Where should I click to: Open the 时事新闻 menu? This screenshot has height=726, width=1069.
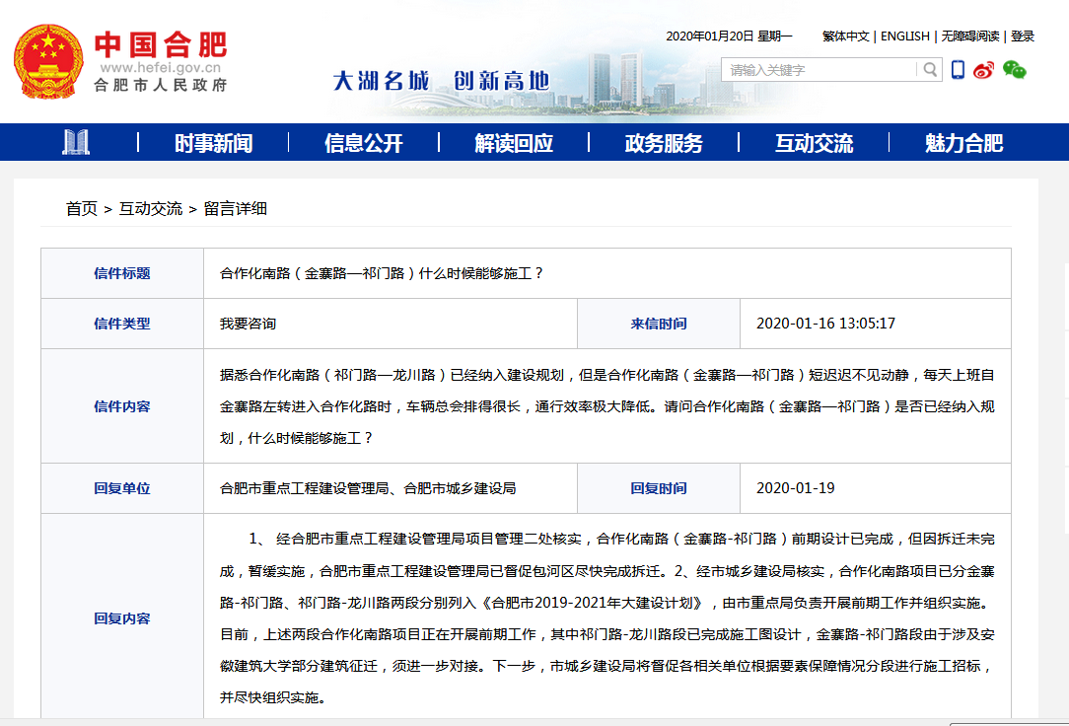(213, 142)
